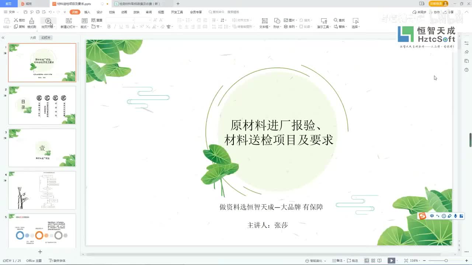Click the Collaborate (协作) icon
472x265 pixels.
tap(431, 12)
